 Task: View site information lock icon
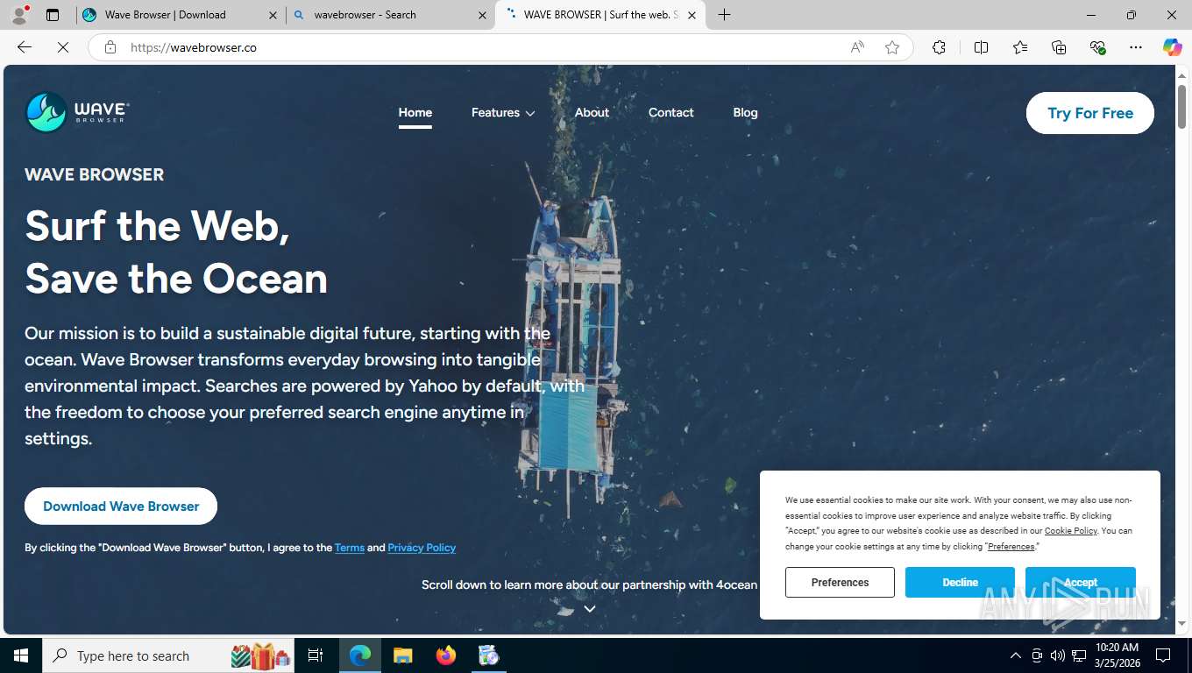click(110, 47)
